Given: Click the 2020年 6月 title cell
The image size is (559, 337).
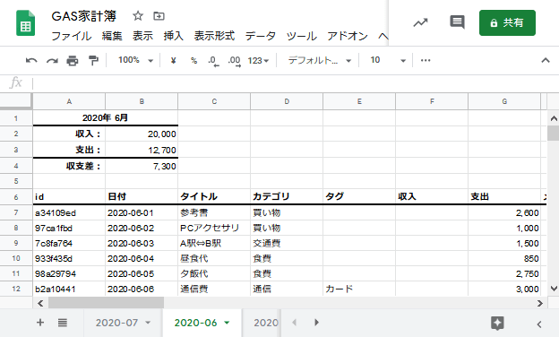Looking at the screenshot, I should click(x=105, y=117).
